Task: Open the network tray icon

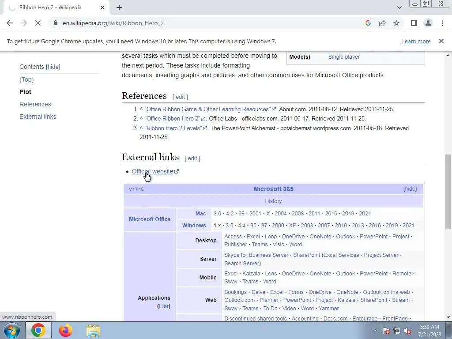Action: click(x=397, y=331)
